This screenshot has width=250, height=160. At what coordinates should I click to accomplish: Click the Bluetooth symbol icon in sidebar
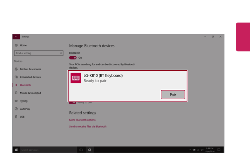tap(16, 85)
